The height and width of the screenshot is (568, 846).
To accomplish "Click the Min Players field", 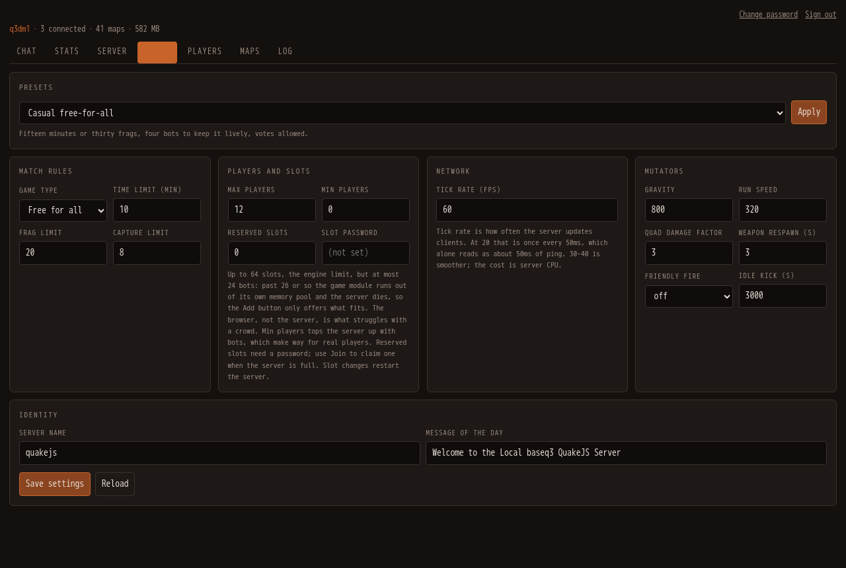I will [x=365, y=210].
